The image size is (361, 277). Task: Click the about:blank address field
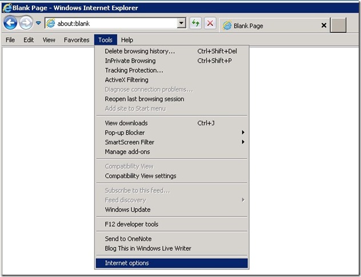click(x=114, y=23)
